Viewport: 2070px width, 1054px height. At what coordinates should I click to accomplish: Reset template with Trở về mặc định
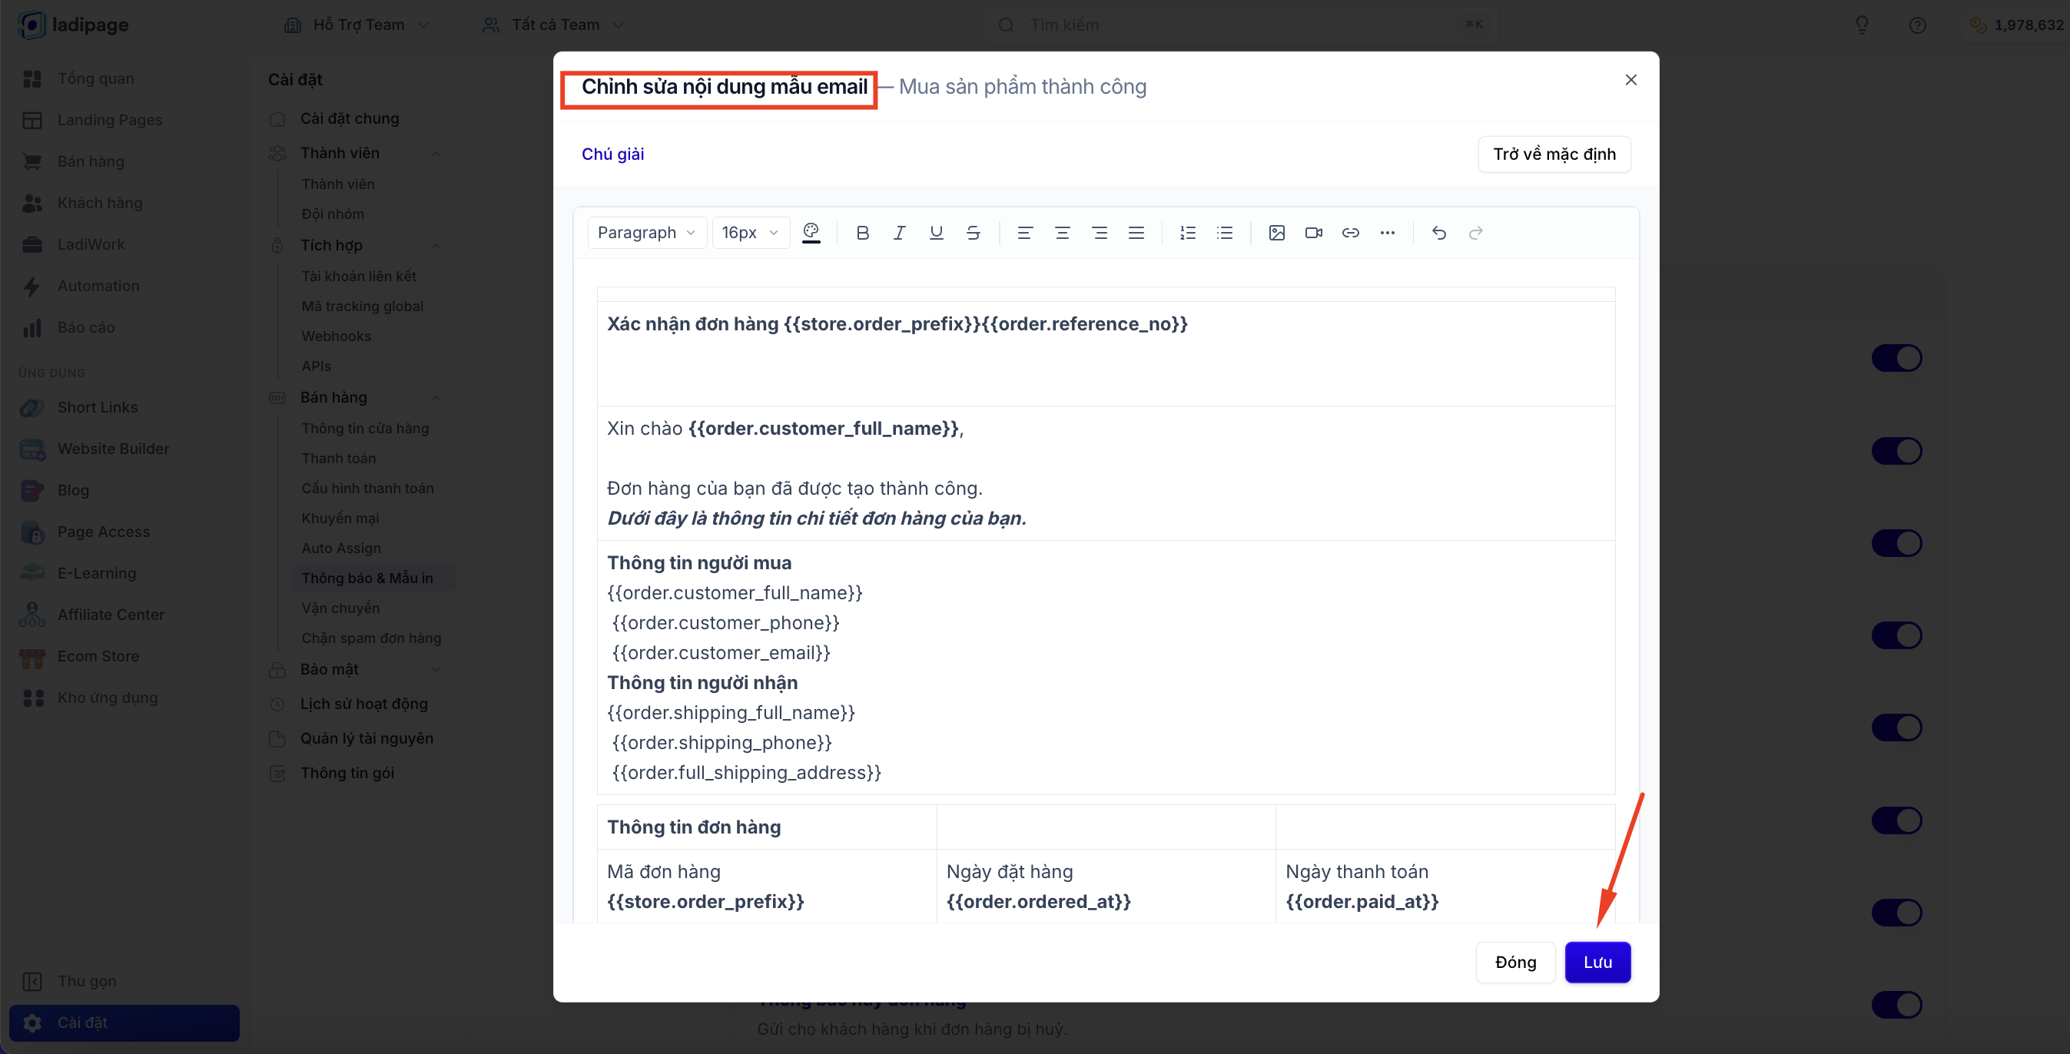click(1554, 154)
